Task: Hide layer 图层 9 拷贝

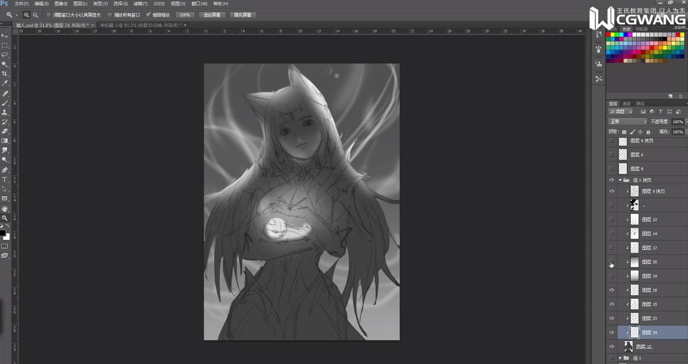Action: pos(611,191)
